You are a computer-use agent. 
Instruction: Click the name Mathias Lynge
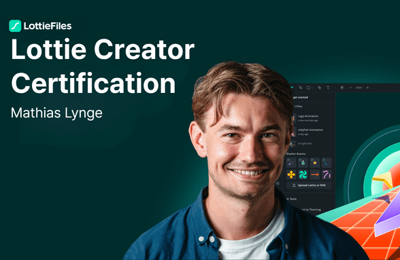[x=56, y=113]
